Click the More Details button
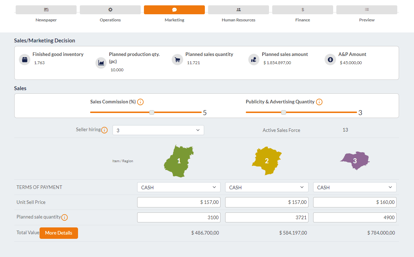Screen dimensions: 414x257 pos(59,233)
